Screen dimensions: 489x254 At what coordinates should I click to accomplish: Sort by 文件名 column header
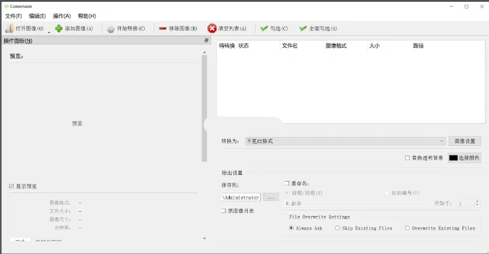point(302,46)
